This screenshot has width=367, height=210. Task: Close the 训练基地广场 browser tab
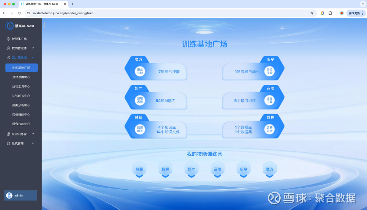[65, 4]
